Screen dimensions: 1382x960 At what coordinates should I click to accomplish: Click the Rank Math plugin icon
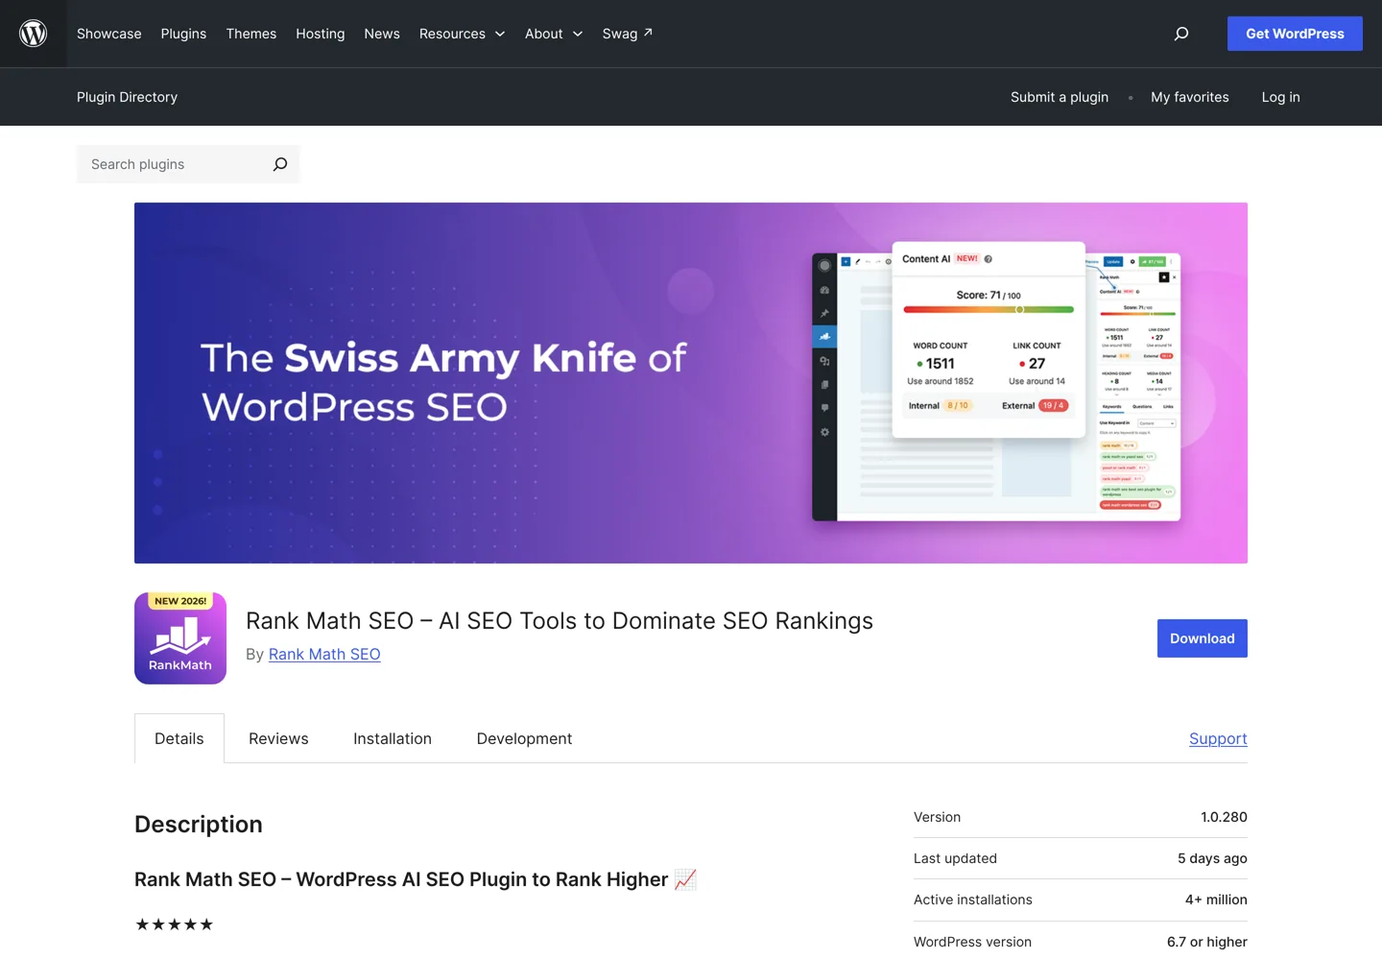pyautogui.click(x=180, y=638)
